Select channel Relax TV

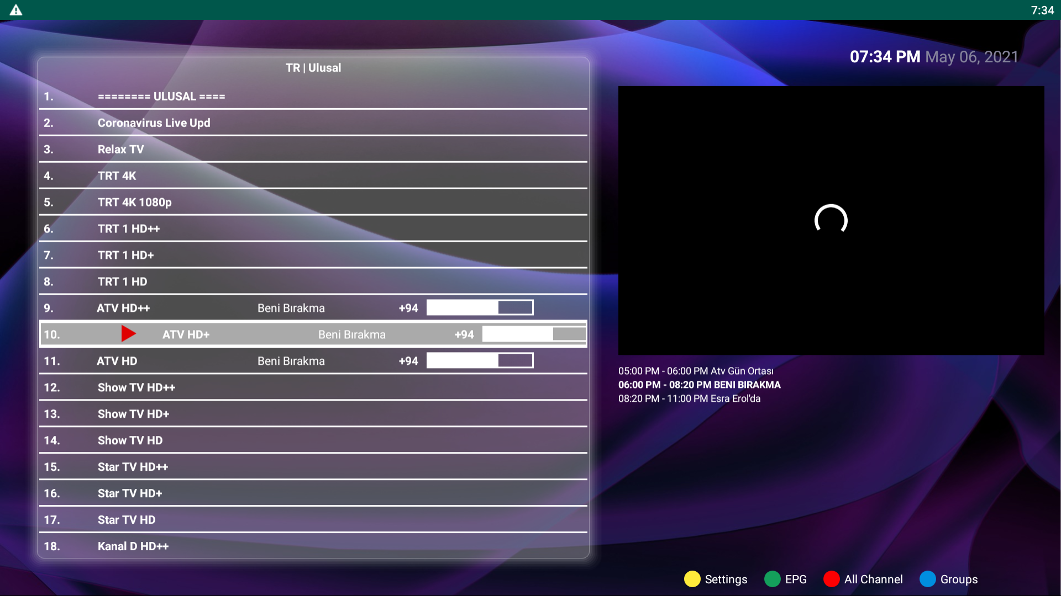click(313, 150)
